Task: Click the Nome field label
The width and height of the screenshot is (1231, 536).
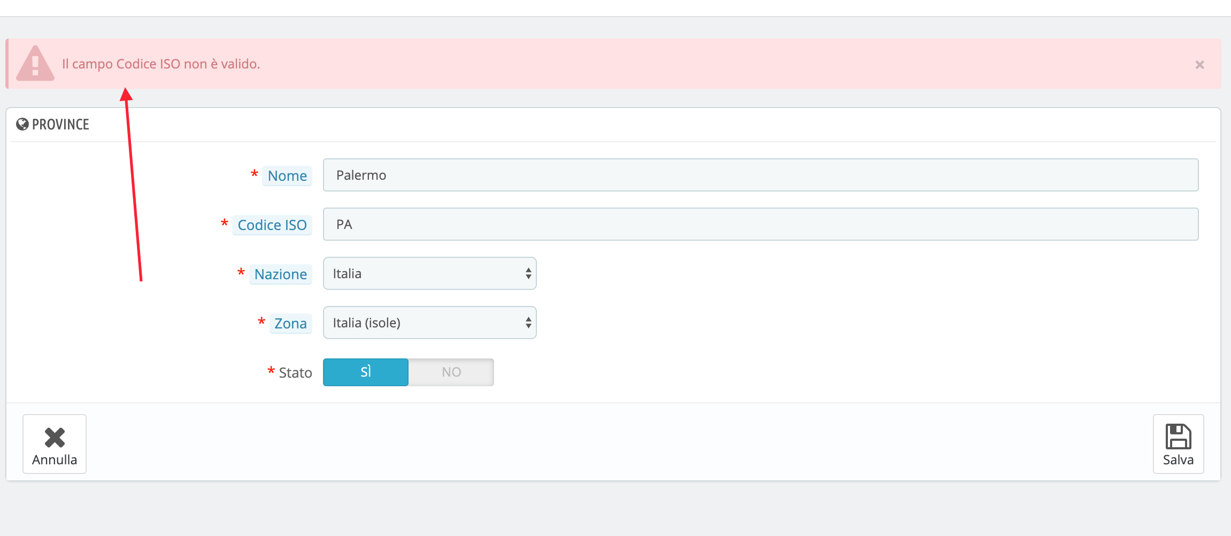Action: [x=287, y=175]
